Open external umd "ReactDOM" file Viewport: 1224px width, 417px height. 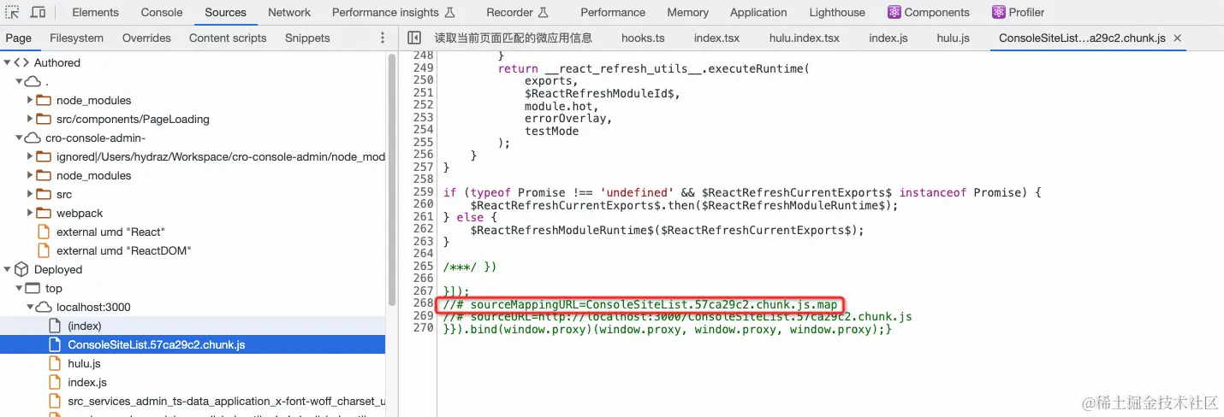[123, 250]
